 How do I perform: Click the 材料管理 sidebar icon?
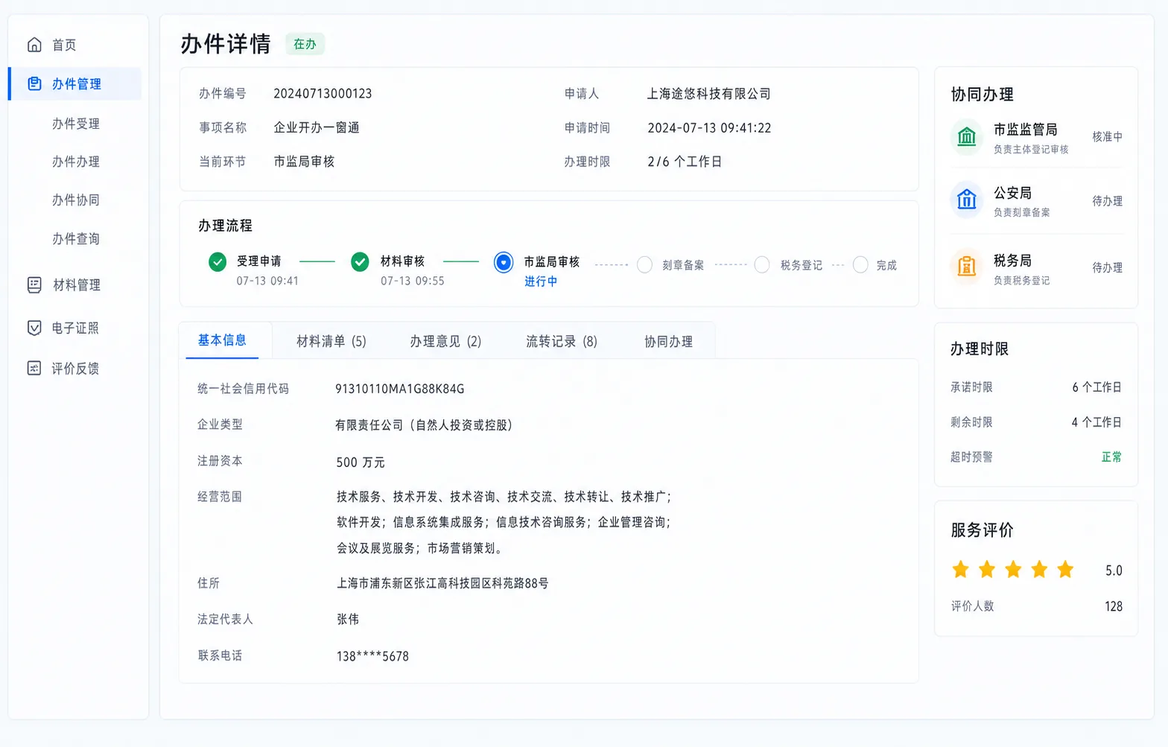tap(34, 285)
